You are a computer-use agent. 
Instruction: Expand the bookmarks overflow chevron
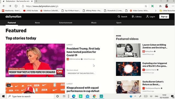point(156,11)
